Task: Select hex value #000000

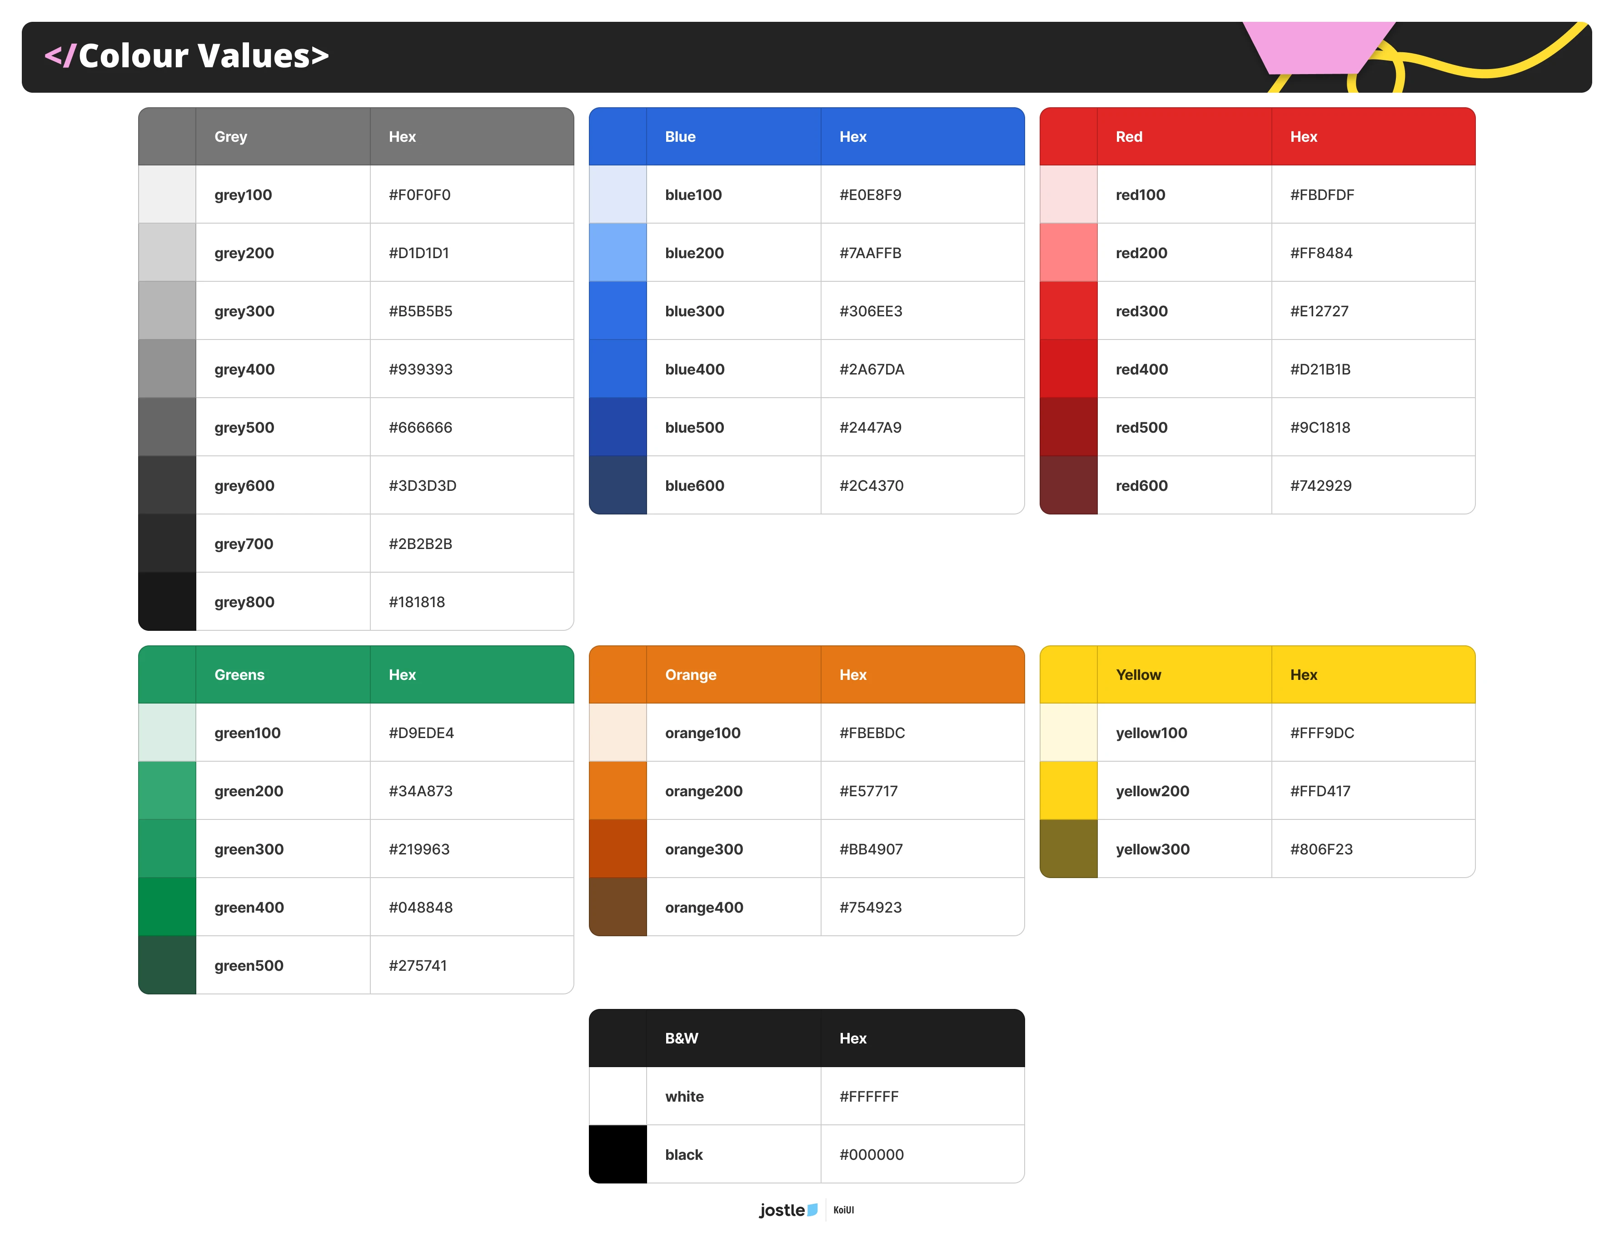Action: point(871,1154)
